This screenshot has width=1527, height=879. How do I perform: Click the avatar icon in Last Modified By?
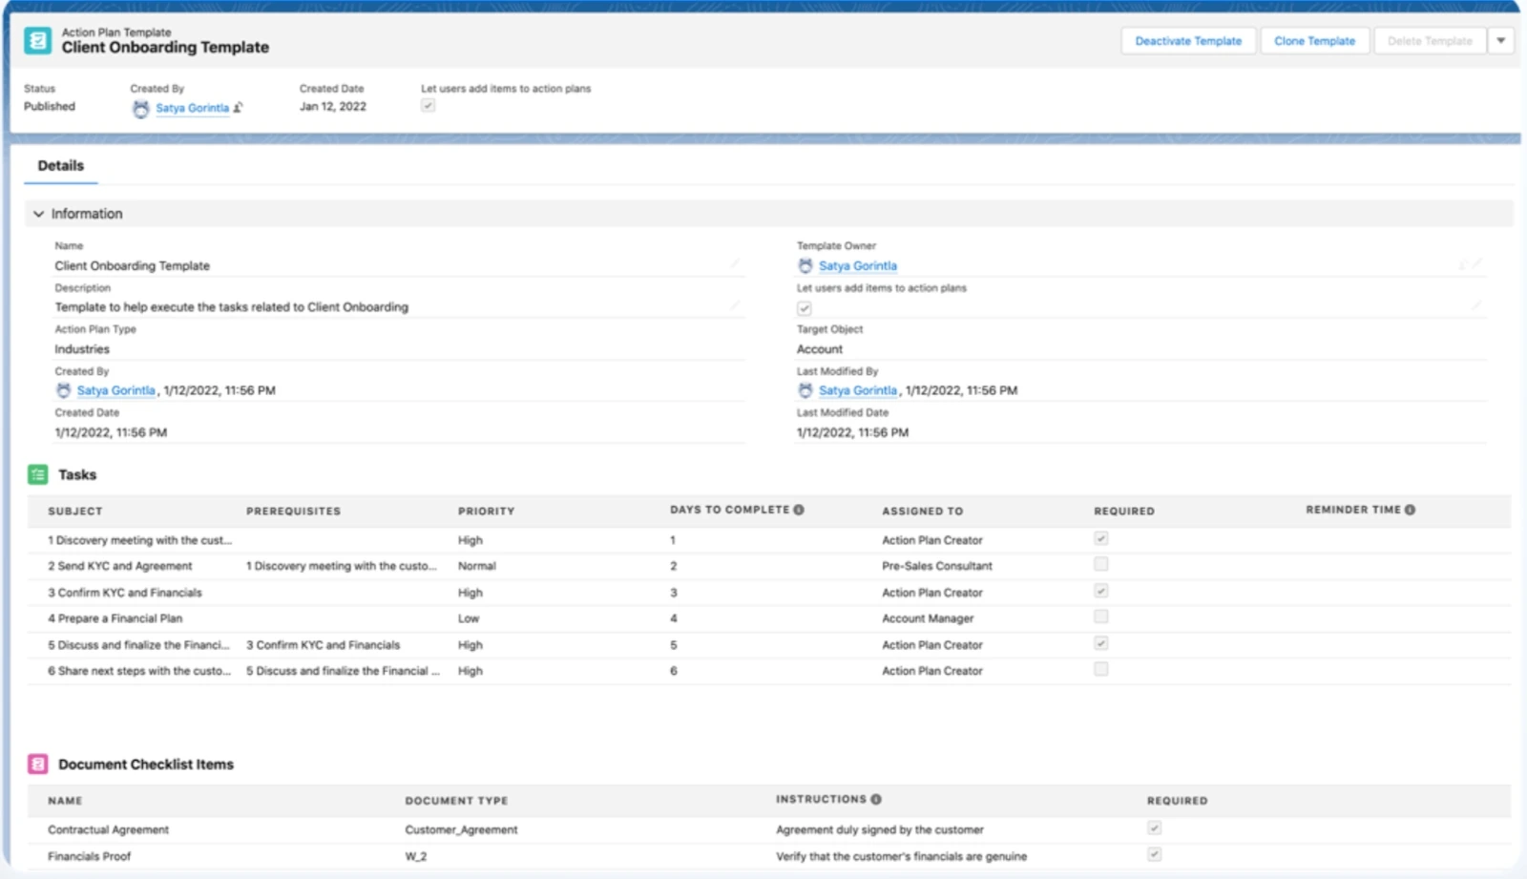pos(805,390)
